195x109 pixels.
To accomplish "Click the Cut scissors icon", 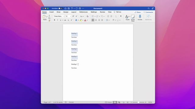I will [x=49, y=16].
